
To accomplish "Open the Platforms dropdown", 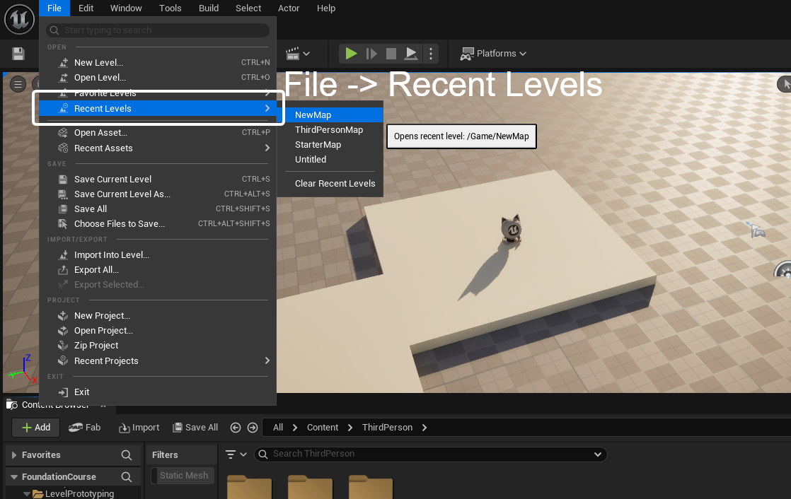I will [x=493, y=54].
